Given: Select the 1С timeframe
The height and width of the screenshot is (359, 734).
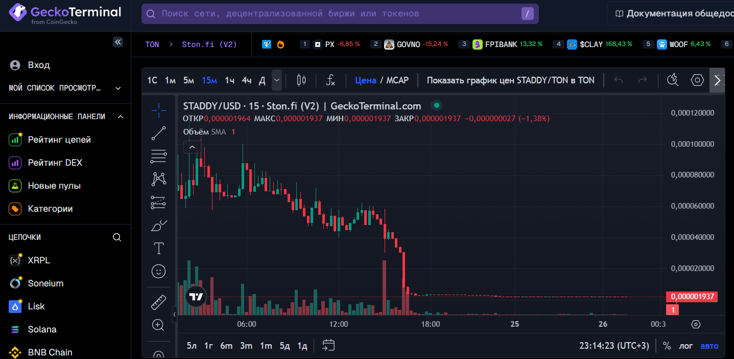Looking at the screenshot, I should (x=152, y=80).
